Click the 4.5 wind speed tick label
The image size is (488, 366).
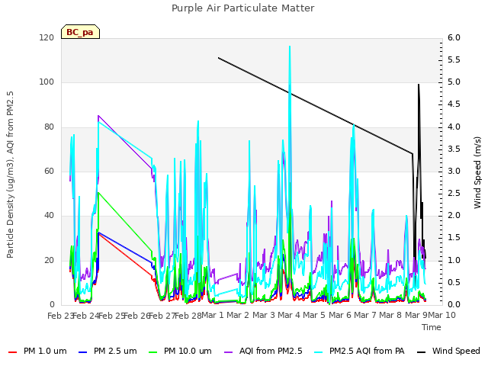454,104
